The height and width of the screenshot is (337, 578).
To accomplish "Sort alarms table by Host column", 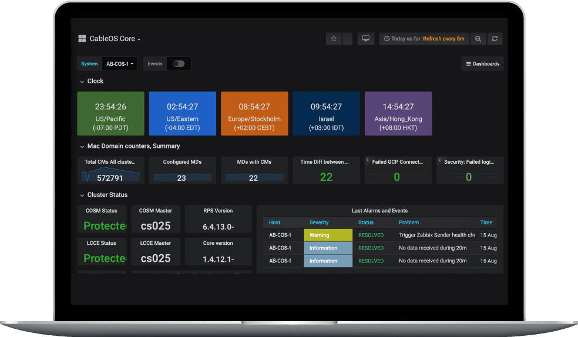I will tap(275, 223).
